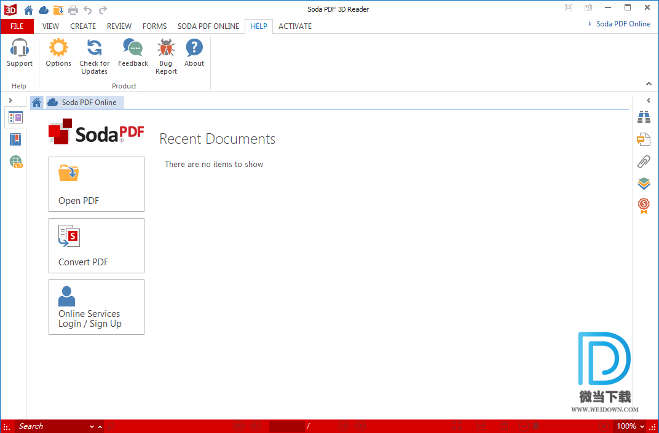Click the Open PDF tile
This screenshot has height=433, width=659.
pyautogui.click(x=97, y=184)
